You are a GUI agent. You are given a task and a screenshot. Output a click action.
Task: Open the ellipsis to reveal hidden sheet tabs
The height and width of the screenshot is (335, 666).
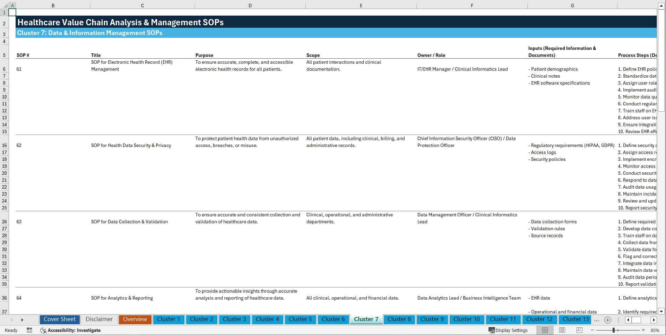pyautogui.click(x=597, y=320)
